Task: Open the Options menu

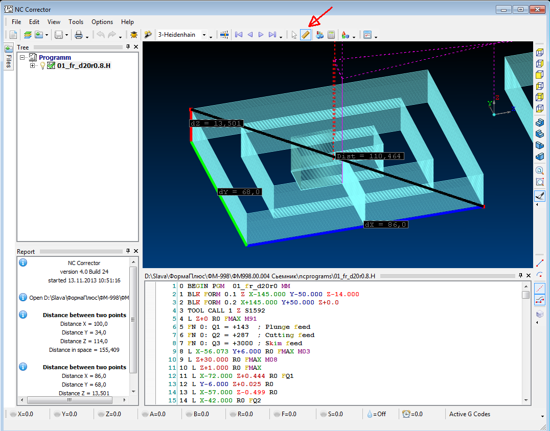Action: [x=102, y=22]
